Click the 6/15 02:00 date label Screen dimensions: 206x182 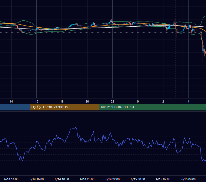click(163, 179)
